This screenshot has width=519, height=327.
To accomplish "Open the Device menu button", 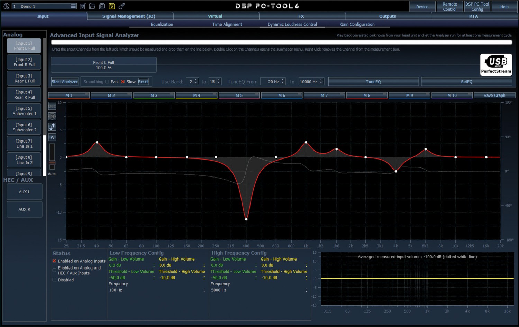I will 422,7.
